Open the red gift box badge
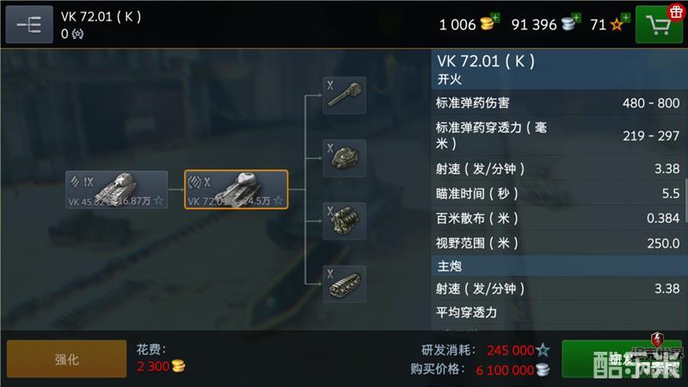688x387 pixels. (677, 12)
